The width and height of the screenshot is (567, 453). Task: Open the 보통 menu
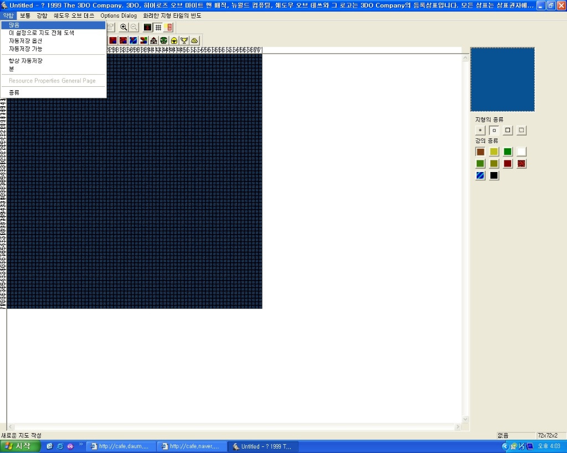tap(25, 15)
